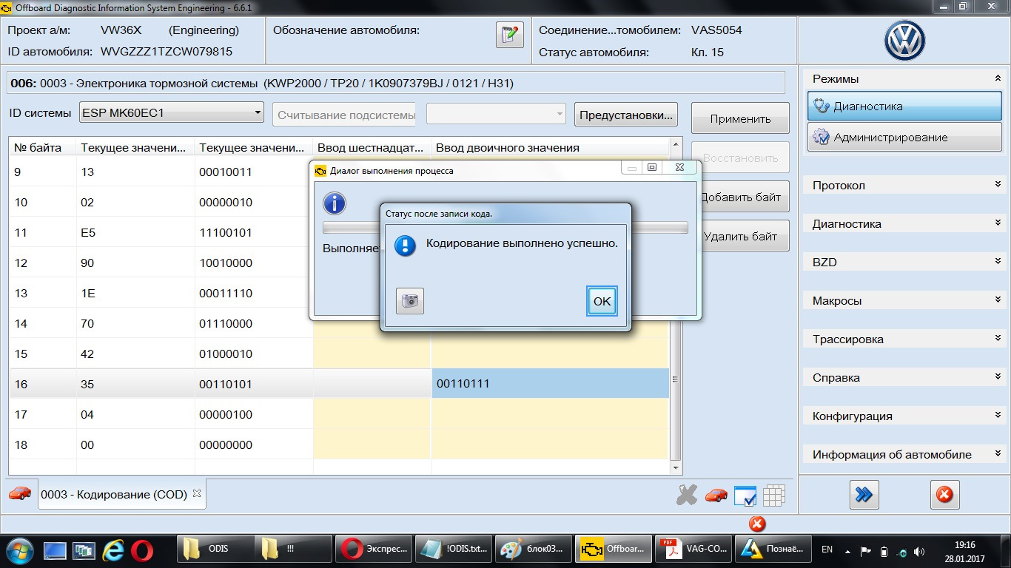
Task: Expand the Конфигурация section
Action: pos(998,416)
